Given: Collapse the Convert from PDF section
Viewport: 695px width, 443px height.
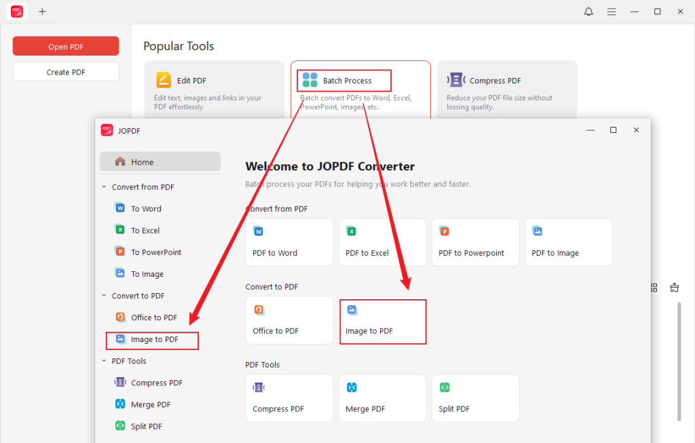Looking at the screenshot, I should 104,187.
